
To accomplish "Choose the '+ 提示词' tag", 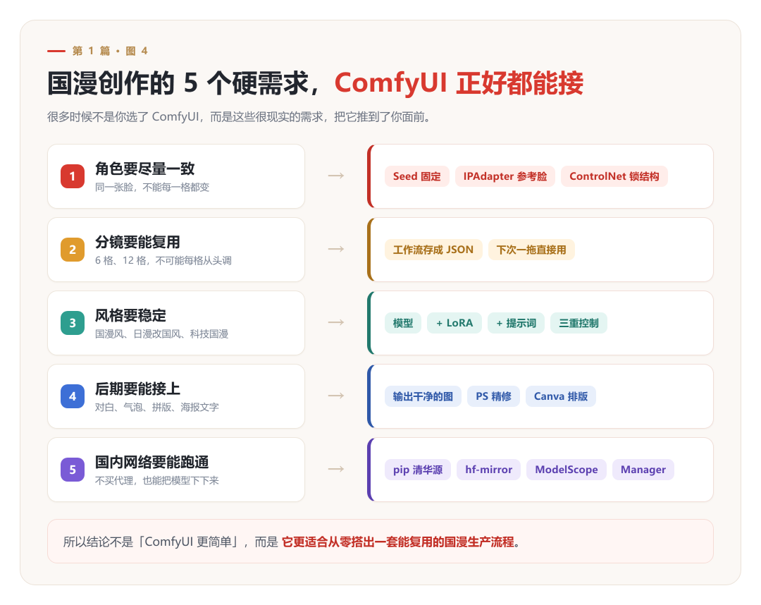I will pos(516,323).
